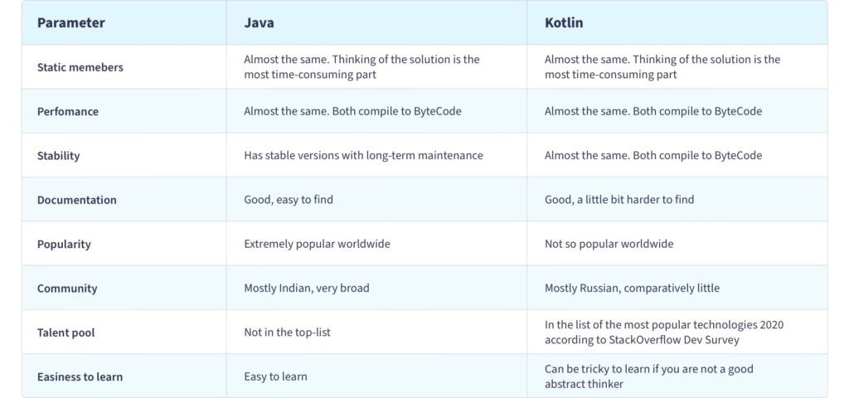Image resolution: width=849 pixels, height=398 pixels.
Task: Select the Popularity row label
Action: pyautogui.click(x=64, y=245)
